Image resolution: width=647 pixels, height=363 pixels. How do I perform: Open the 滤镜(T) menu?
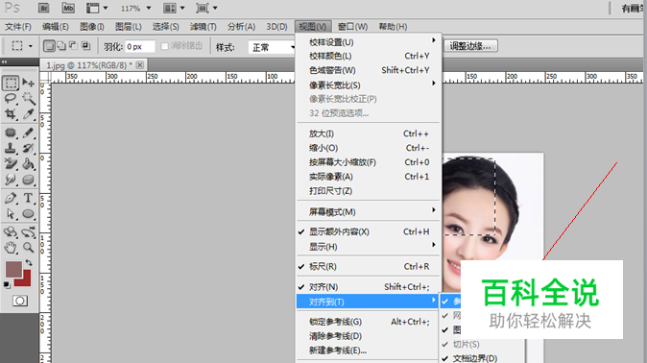pos(203,27)
